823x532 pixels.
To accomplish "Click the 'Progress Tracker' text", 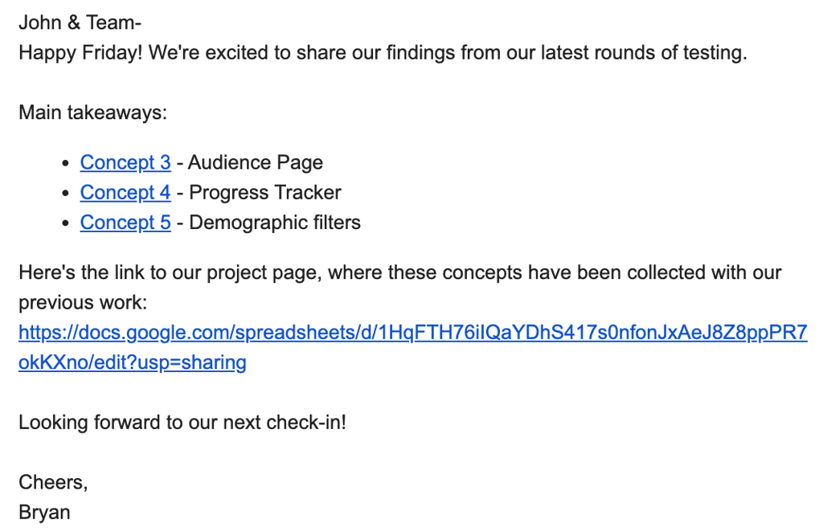I will [265, 193].
